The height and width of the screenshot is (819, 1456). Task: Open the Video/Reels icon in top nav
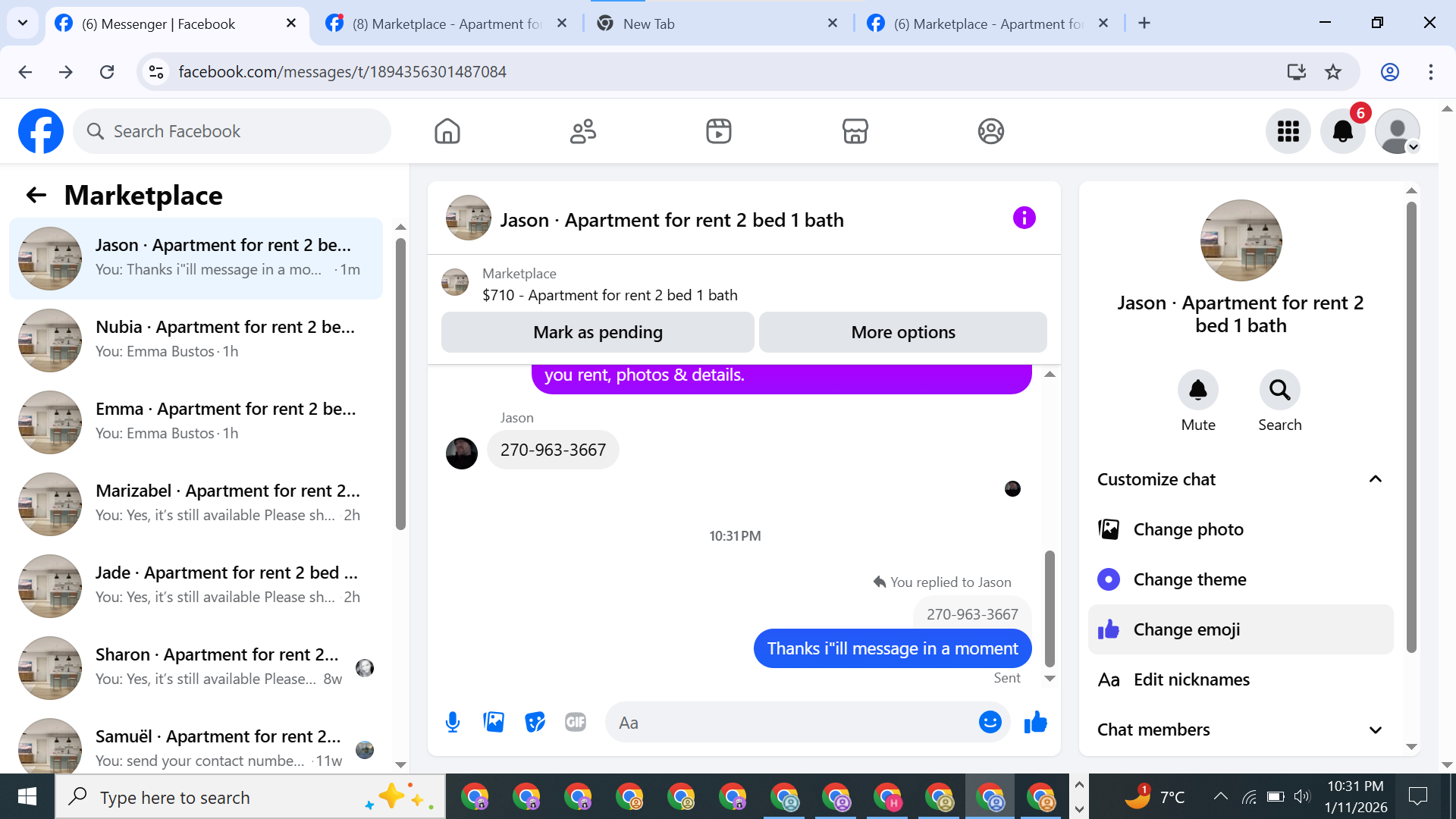tap(719, 131)
